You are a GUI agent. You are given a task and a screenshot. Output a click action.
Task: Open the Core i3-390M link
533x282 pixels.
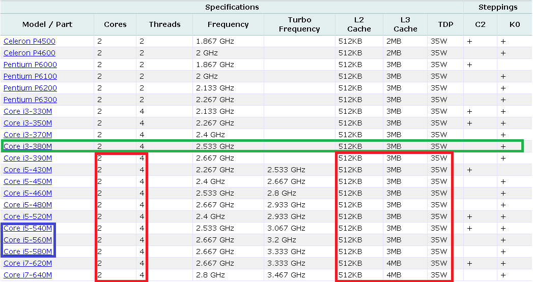[27, 158]
